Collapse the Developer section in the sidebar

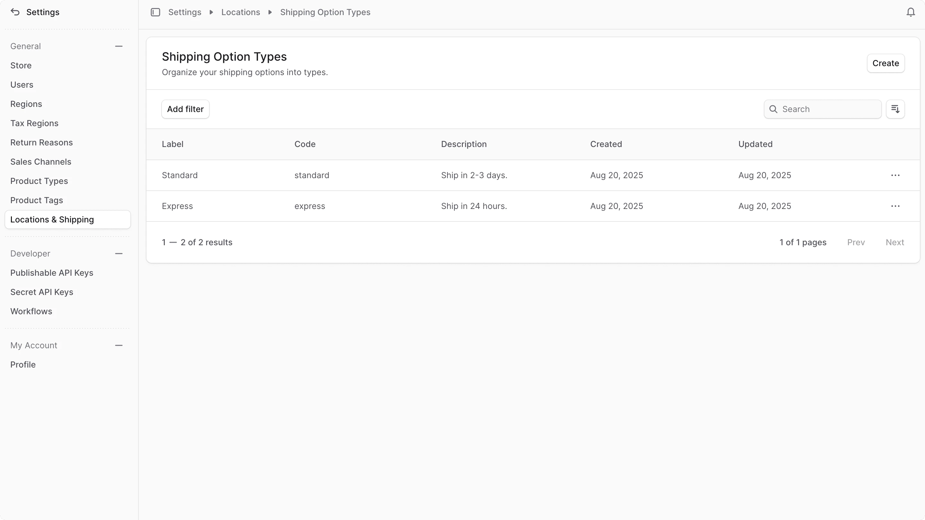point(119,253)
